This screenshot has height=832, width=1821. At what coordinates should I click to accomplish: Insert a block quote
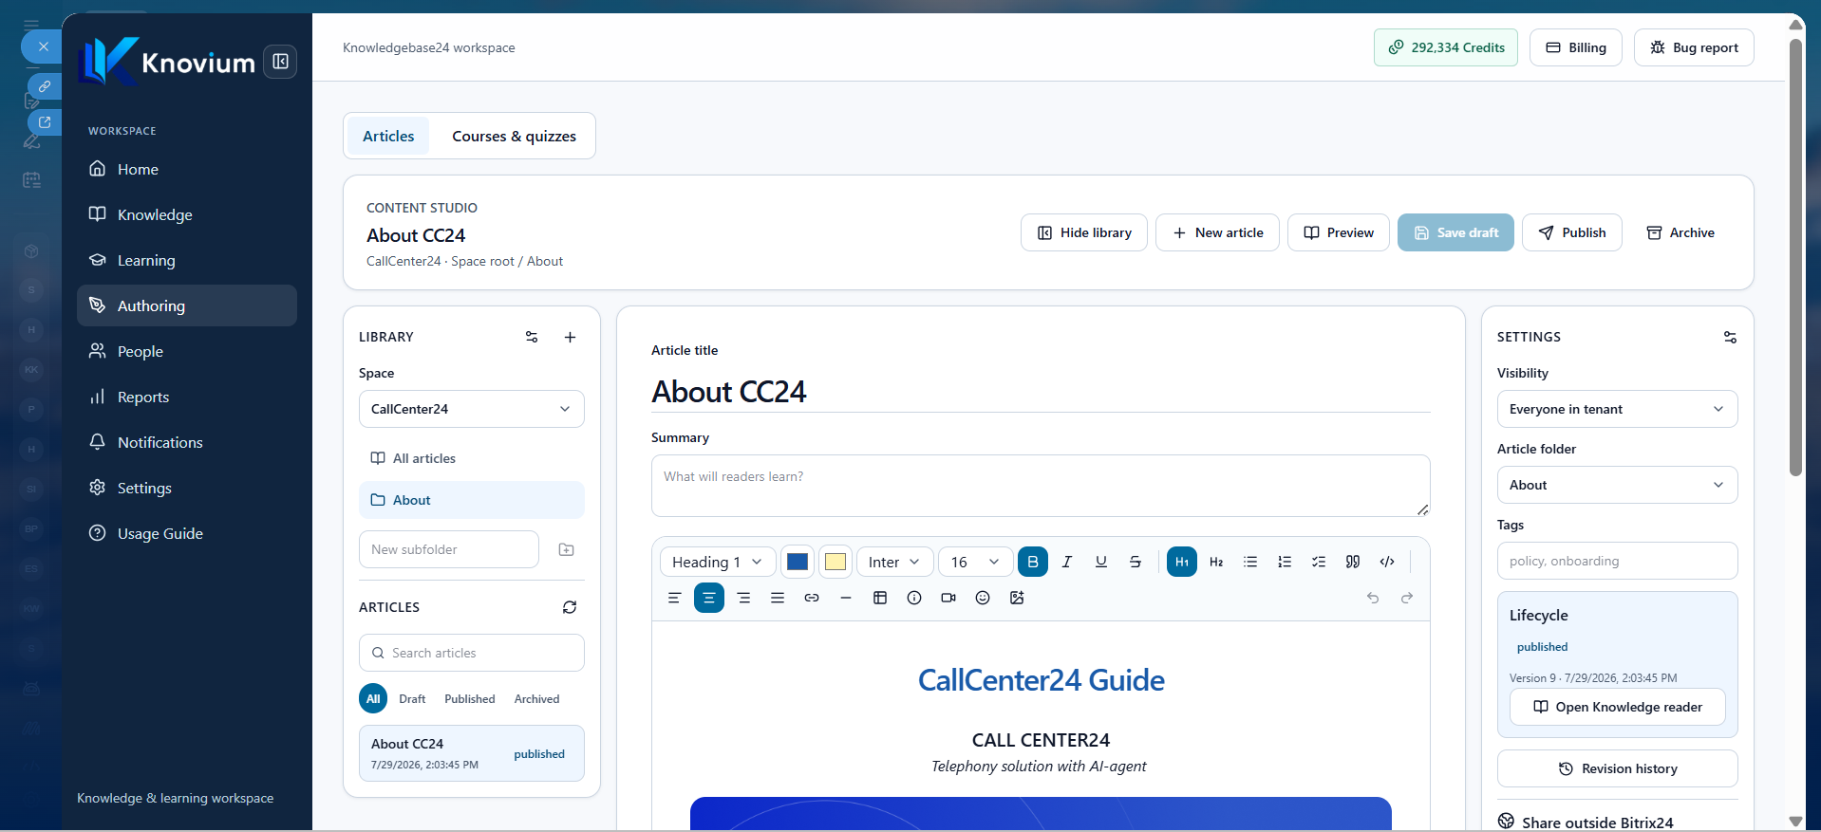click(x=1353, y=562)
